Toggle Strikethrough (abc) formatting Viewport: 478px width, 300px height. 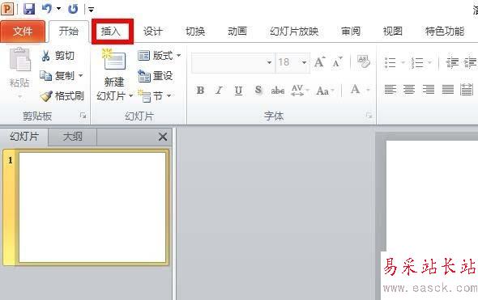(x=278, y=91)
